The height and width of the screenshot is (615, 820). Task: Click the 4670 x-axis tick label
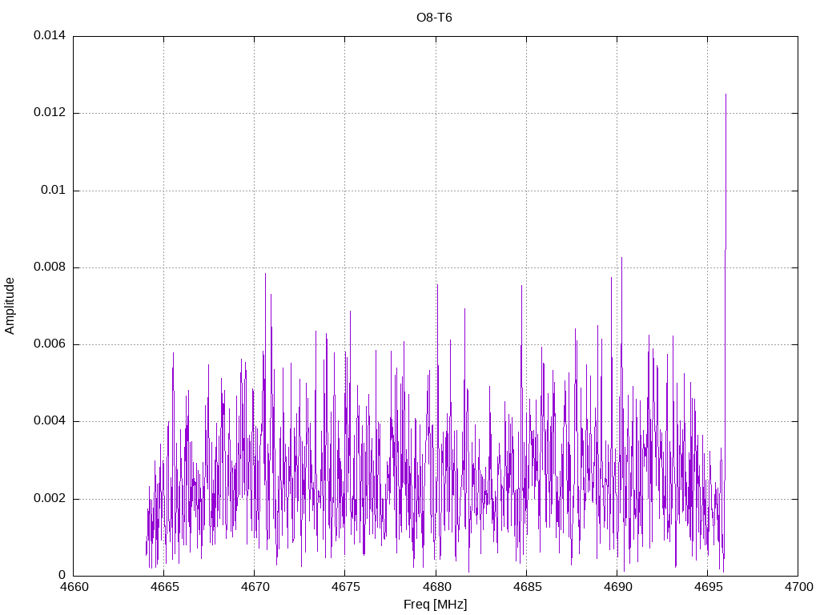point(255,587)
